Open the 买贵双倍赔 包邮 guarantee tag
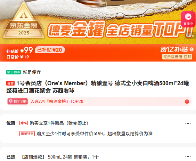 point(177,57)
